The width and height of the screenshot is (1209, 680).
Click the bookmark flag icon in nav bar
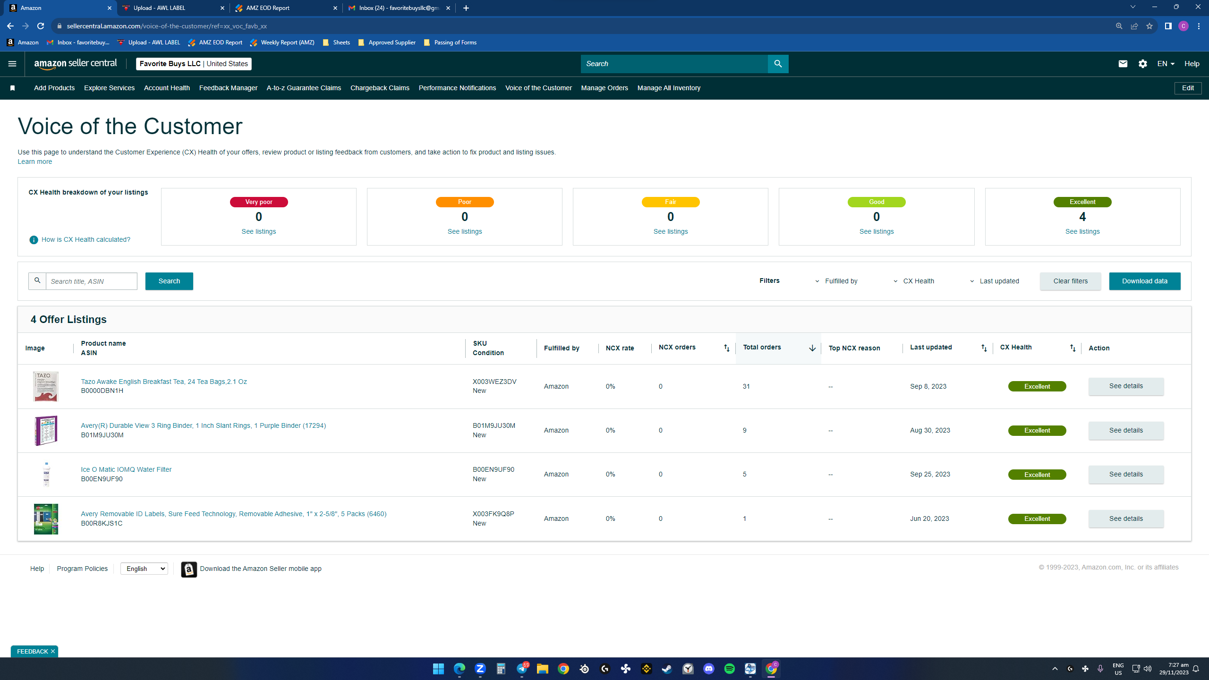tap(13, 88)
